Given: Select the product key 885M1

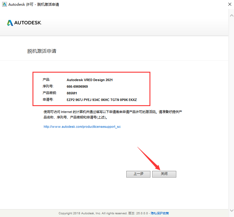Looking at the screenshot, I should tap(72, 93).
